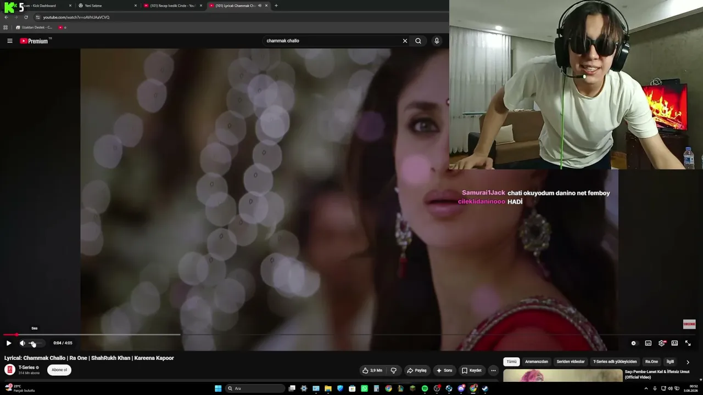Start voice search with microphone
Screen dimensions: 703x395
click(x=437, y=41)
